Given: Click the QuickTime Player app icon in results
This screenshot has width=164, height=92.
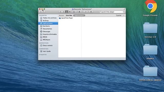Looking at the screenshot, I should [x=60, y=18].
